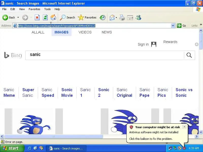Screen dimensions: 203x152
Task: Click the Your computer might be at risk balloon
Action: click(157, 133)
